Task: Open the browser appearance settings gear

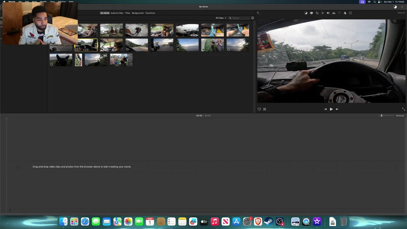Action: point(253,18)
